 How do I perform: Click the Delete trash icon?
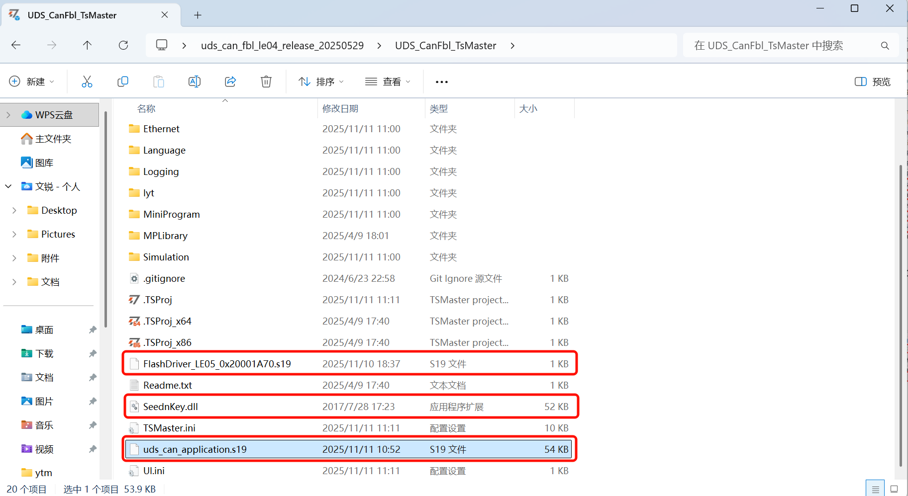tap(266, 82)
